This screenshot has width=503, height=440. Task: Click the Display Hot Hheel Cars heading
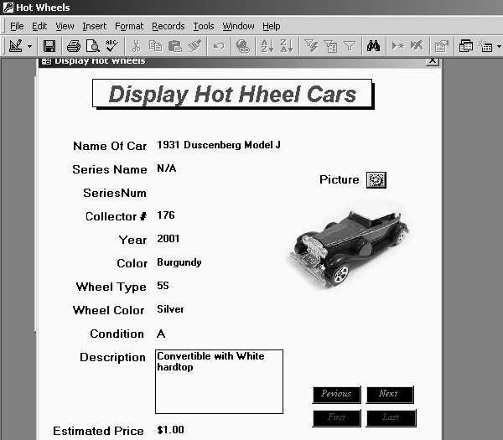tap(232, 94)
